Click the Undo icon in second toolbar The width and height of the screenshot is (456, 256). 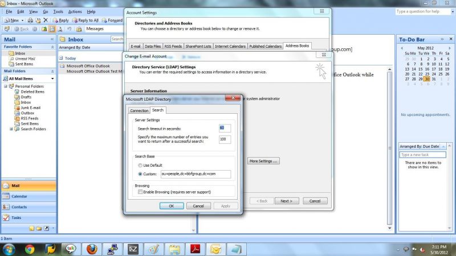[x=69, y=29]
